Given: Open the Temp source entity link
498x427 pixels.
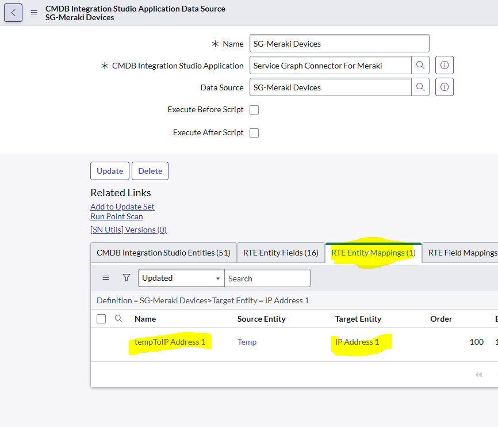Looking at the screenshot, I should (247, 341).
